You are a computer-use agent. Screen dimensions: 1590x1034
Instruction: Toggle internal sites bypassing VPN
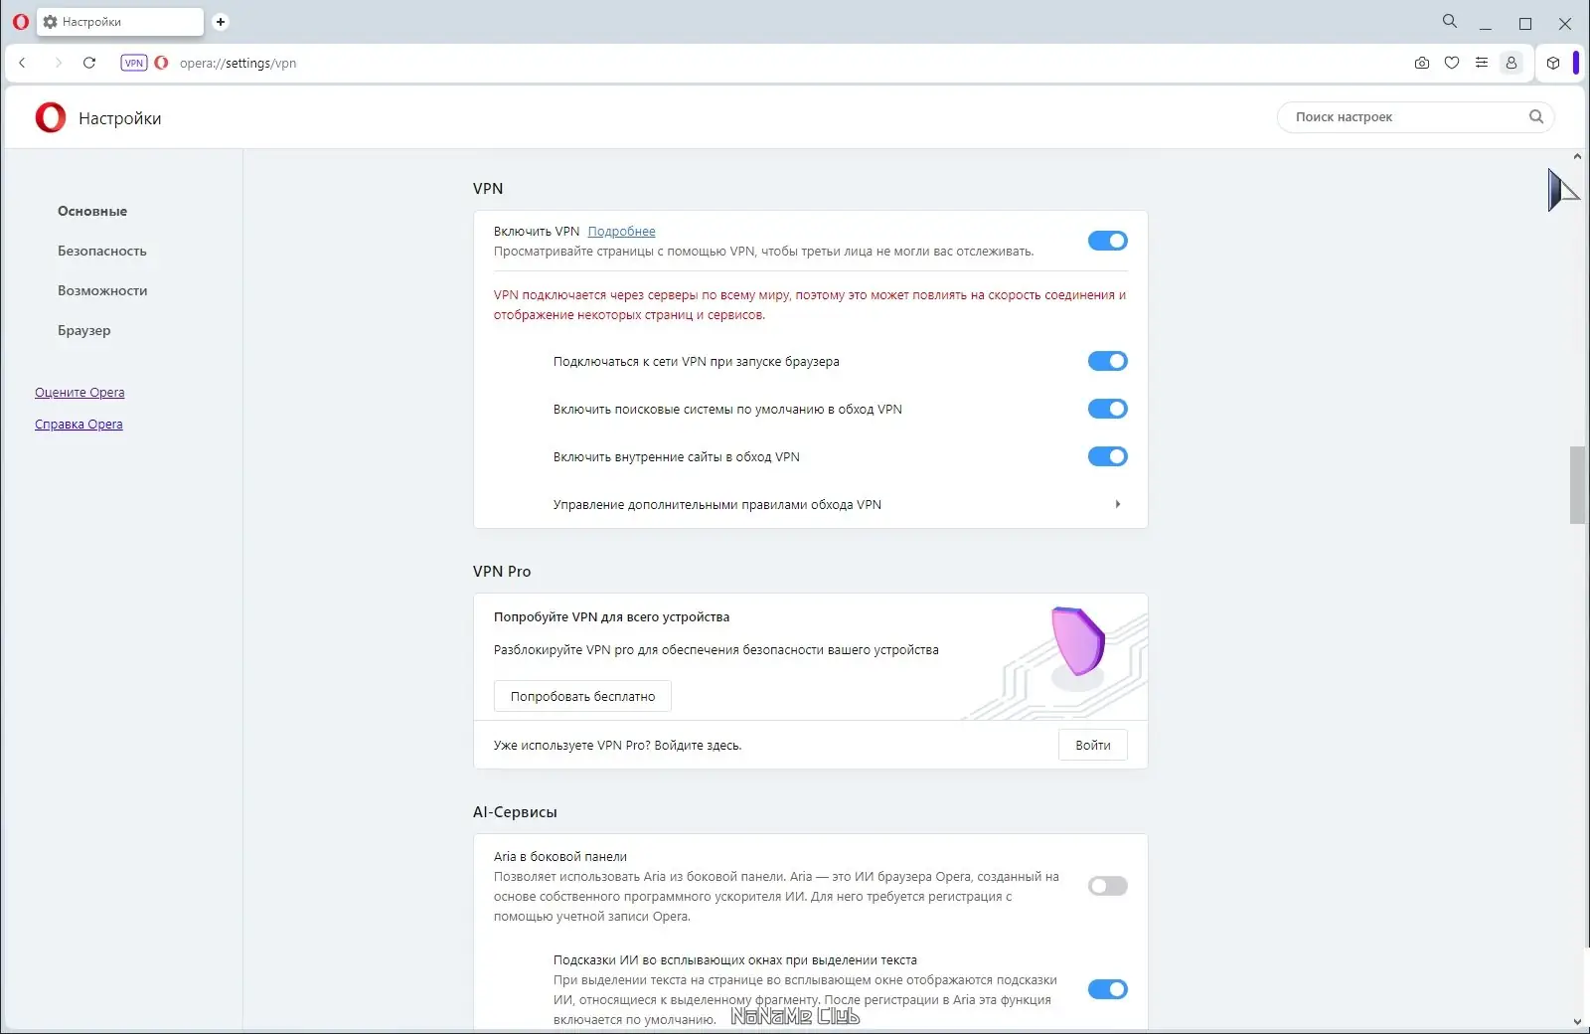point(1108,456)
